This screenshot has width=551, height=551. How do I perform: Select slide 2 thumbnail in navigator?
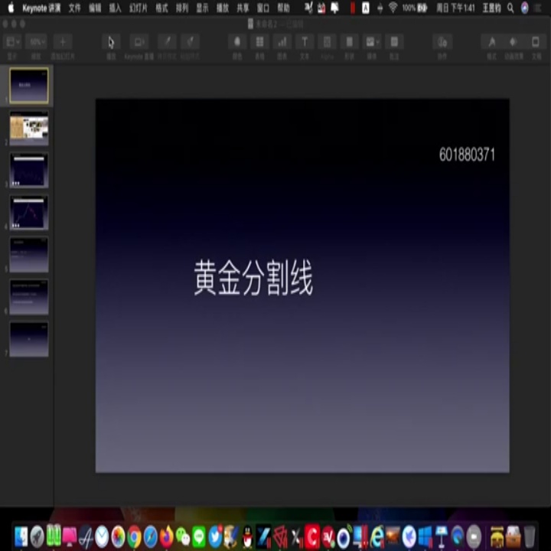pyautogui.click(x=29, y=128)
